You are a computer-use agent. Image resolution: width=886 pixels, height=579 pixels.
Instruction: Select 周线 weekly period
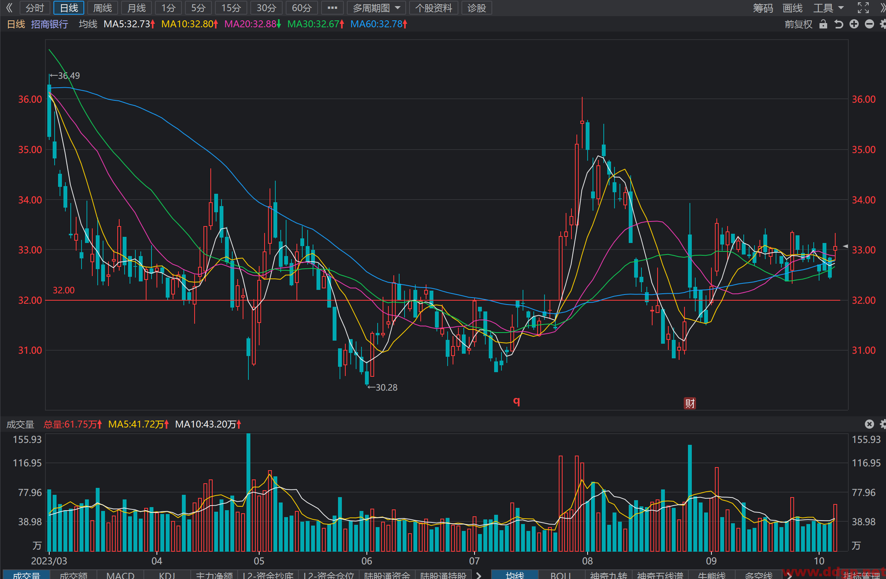[x=103, y=8]
